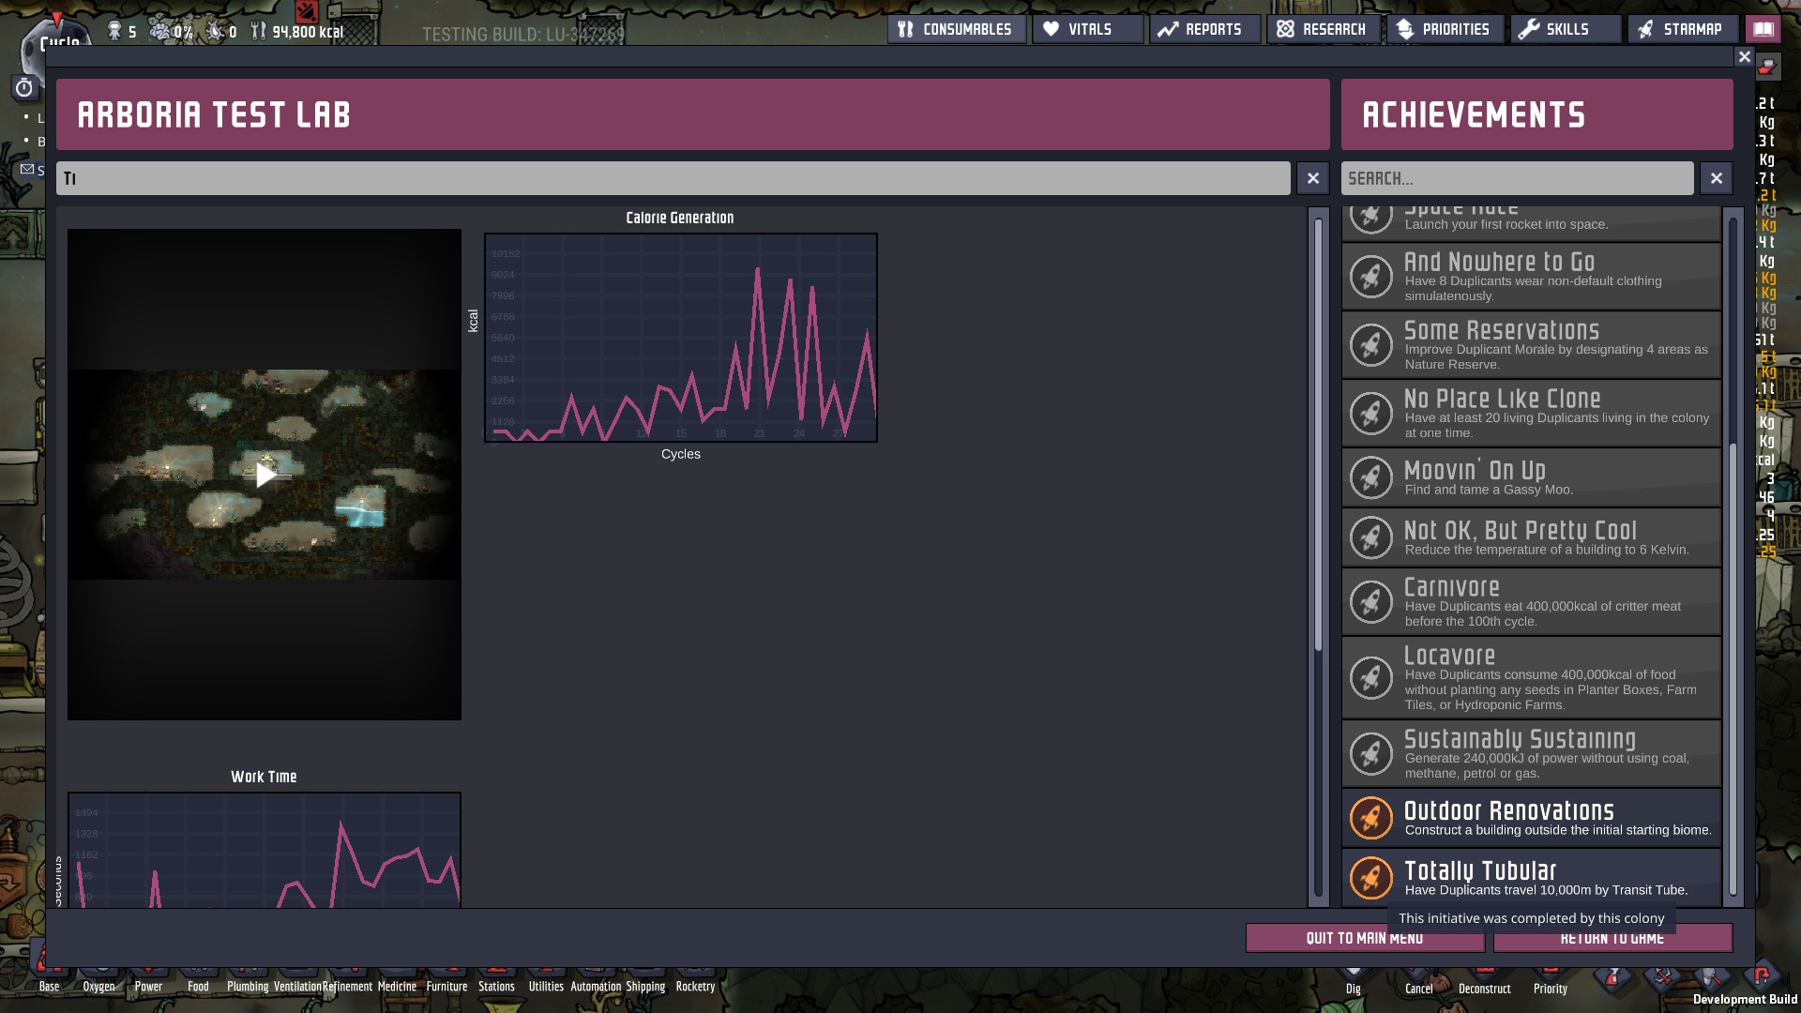Image resolution: width=1801 pixels, height=1013 pixels.
Task: Open the Reports screen
Action: pyautogui.click(x=1204, y=29)
